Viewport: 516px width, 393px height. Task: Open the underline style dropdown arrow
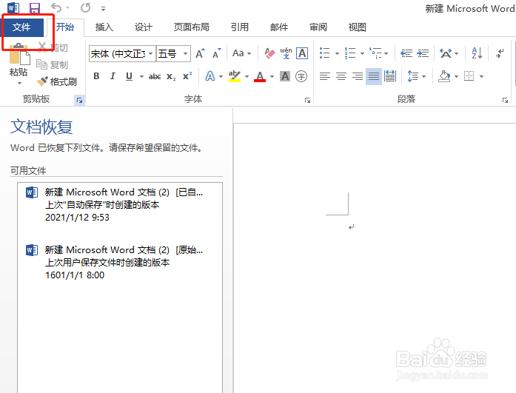coord(141,76)
